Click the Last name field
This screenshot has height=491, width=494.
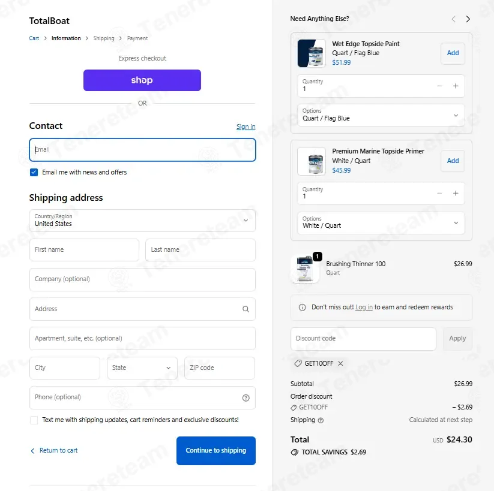click(200, 249)
